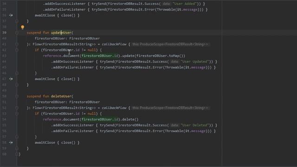Click the yellow lightbulb quick-fix icon
Image resolution: width=297 pixels, height=167 pixels.
tap(23, 27)
